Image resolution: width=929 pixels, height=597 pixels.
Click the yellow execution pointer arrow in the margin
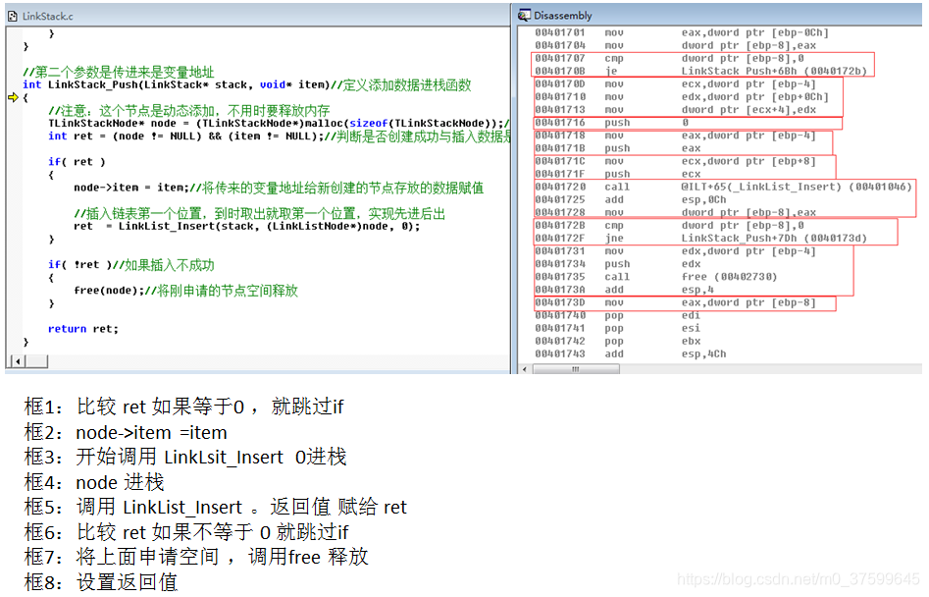13,97
